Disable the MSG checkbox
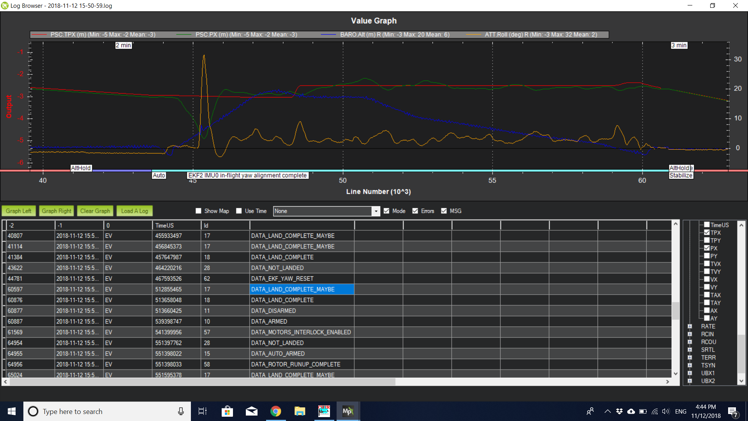The height and width of the screenshot is (421, 748). pos(444,210)
